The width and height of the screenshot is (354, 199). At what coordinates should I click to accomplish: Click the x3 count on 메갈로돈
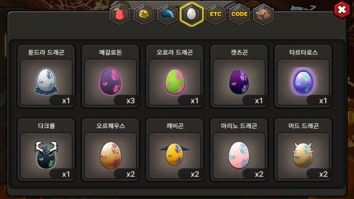pos(131,101)
